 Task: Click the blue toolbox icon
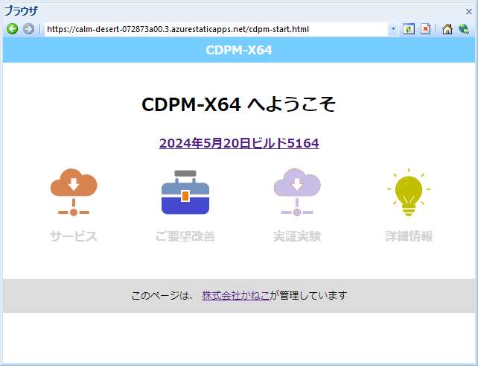coord(185,192)
